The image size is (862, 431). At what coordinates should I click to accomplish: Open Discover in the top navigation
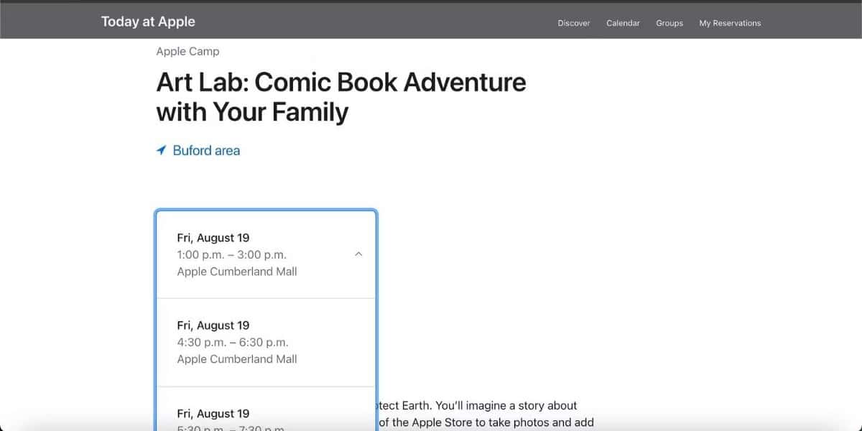click(x=573, y=22)
